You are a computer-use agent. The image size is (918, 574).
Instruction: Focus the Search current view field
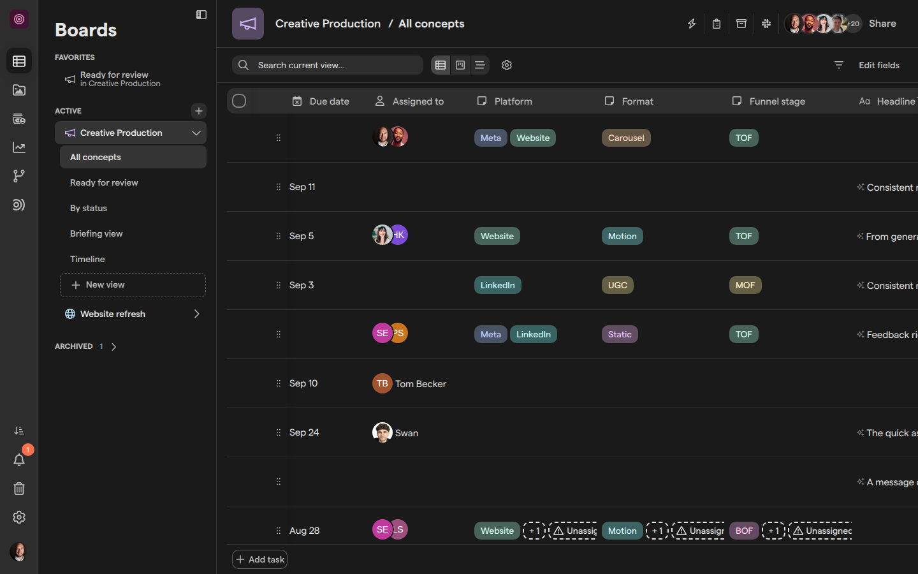pyautogui.click(x=328, y=65)
